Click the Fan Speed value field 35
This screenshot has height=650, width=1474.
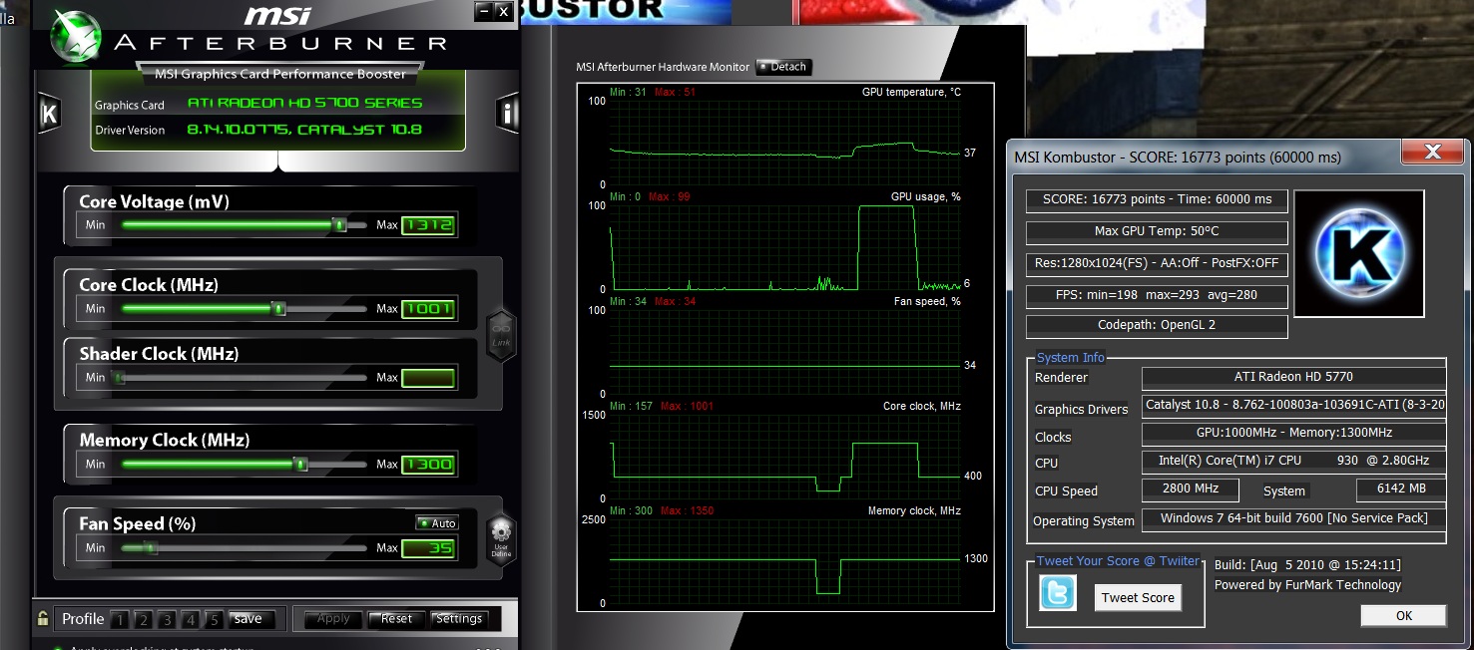click(x=428, y=547)
